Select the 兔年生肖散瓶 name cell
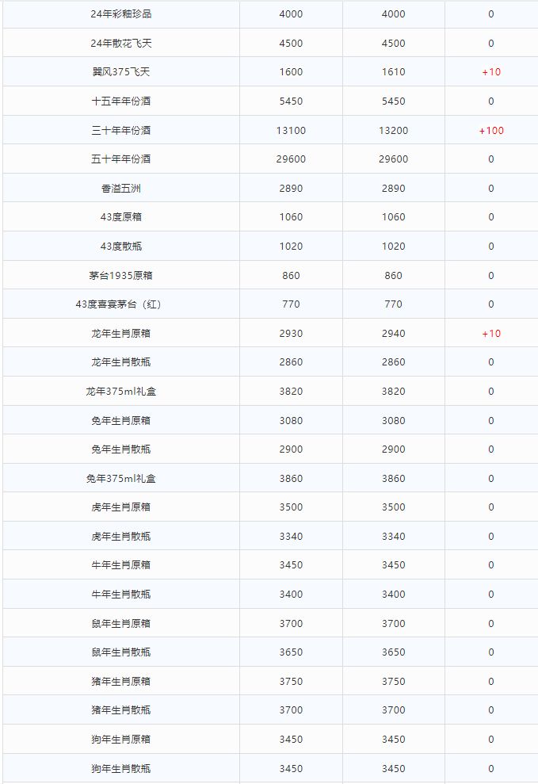 (x=121, y=449)
